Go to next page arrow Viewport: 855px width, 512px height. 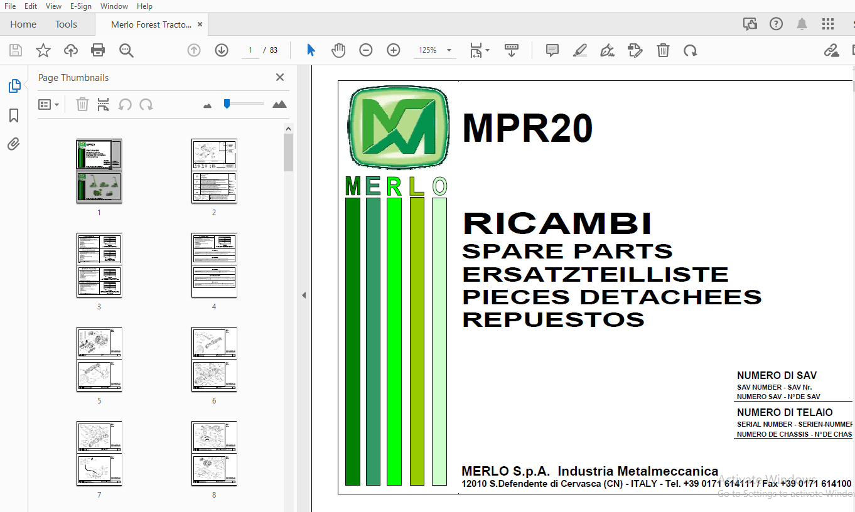coord(222,50)
